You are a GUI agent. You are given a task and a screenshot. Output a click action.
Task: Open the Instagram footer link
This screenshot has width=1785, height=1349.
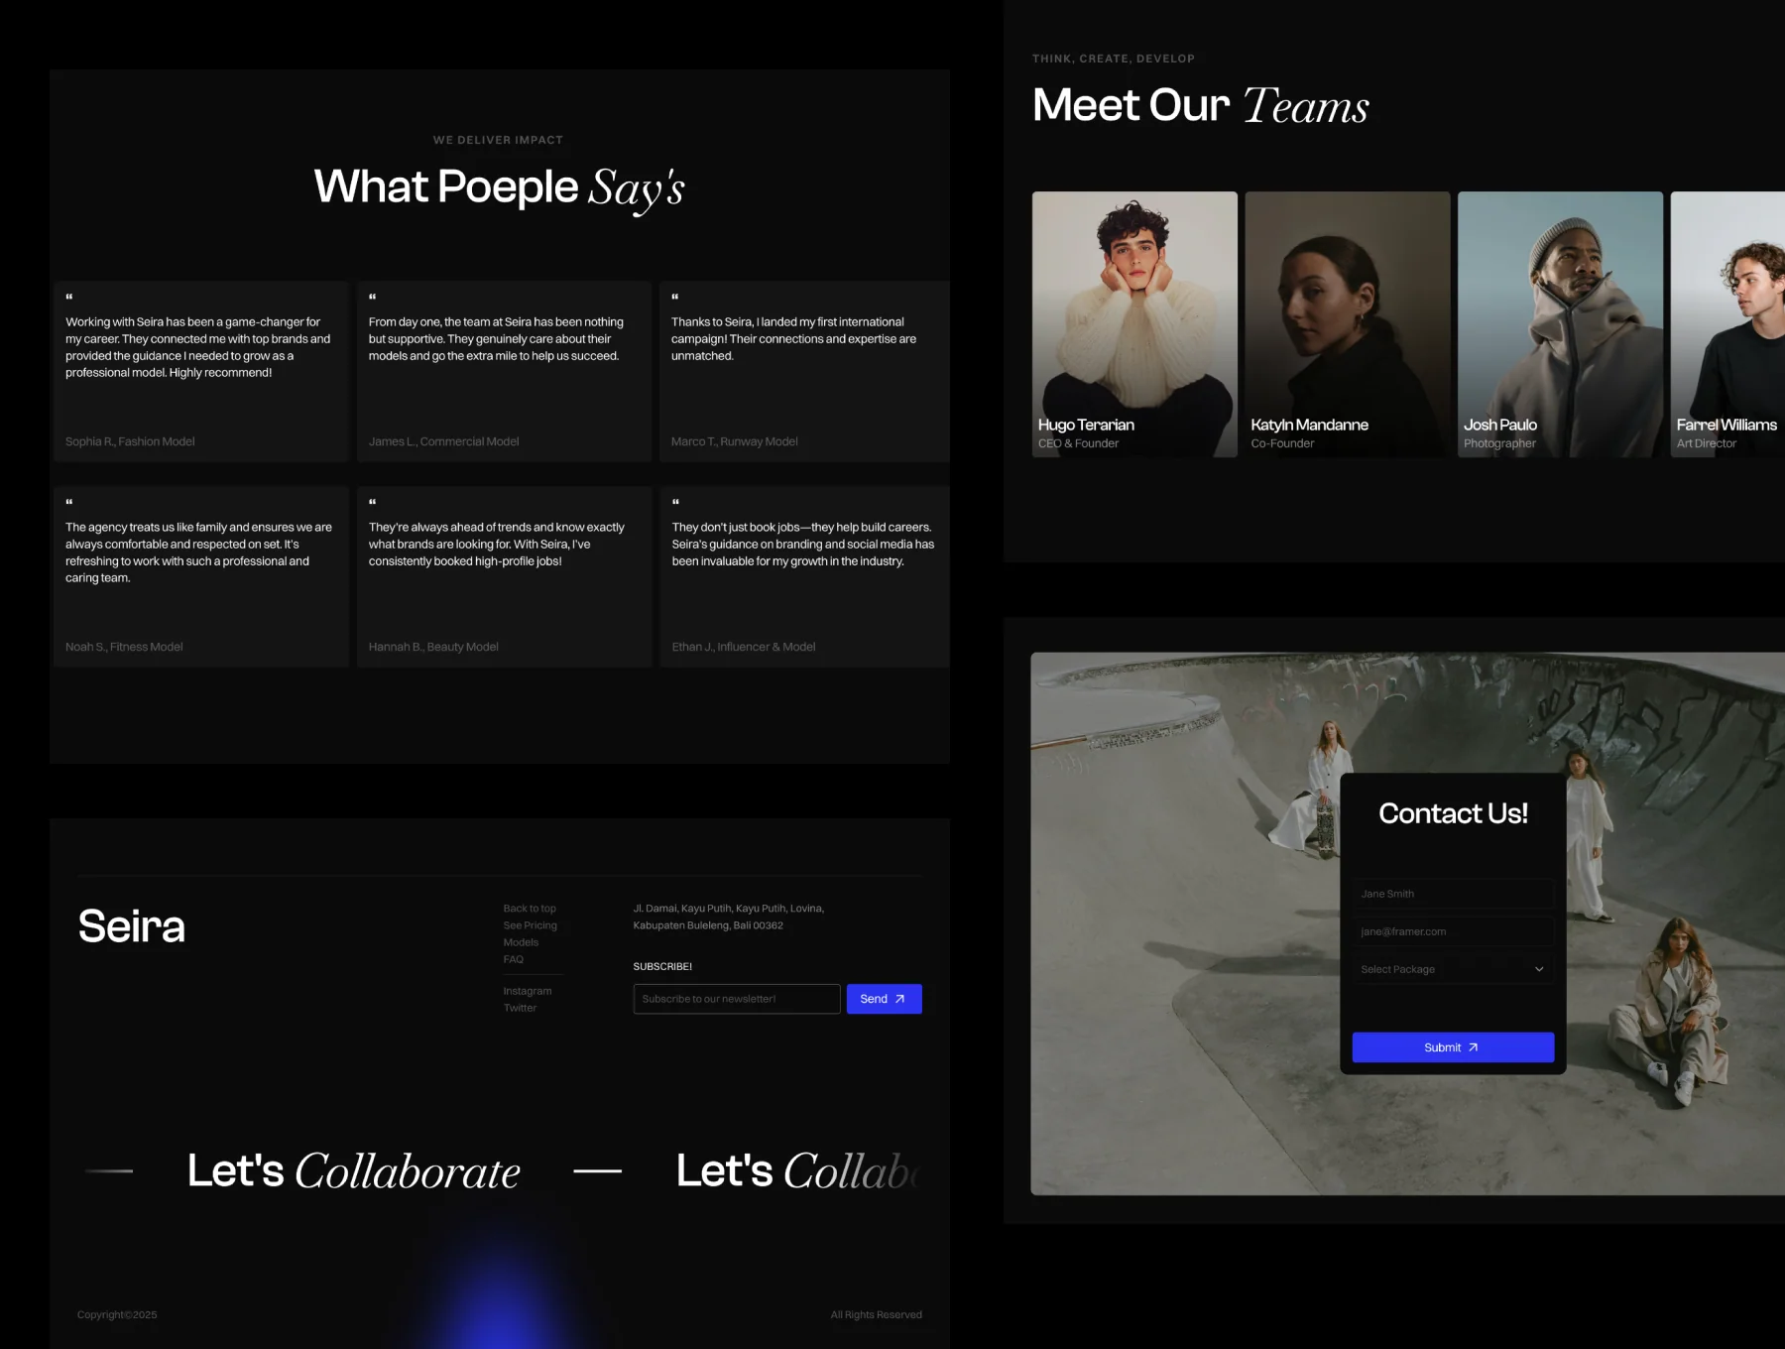(528, 991)
